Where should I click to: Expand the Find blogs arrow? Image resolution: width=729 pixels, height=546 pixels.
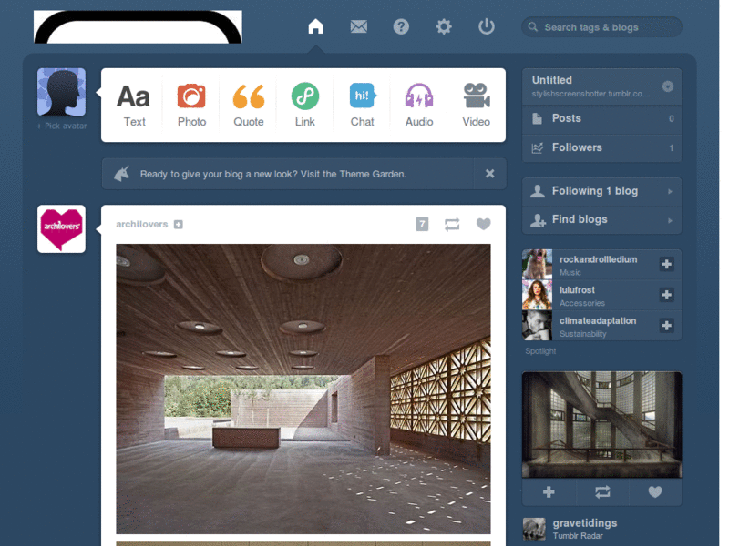(x=670, y=220)
